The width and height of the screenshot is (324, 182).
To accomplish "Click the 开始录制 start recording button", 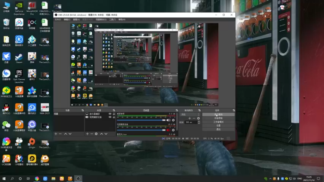I will pyautogui.click(x=218, y=118).
